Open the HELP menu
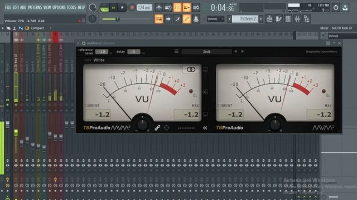 (81, 7)
